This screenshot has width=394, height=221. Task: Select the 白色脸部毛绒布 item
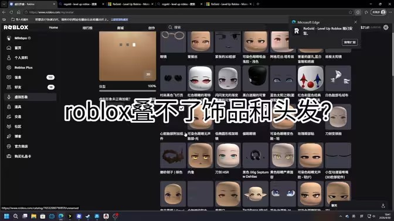[338, 78]
